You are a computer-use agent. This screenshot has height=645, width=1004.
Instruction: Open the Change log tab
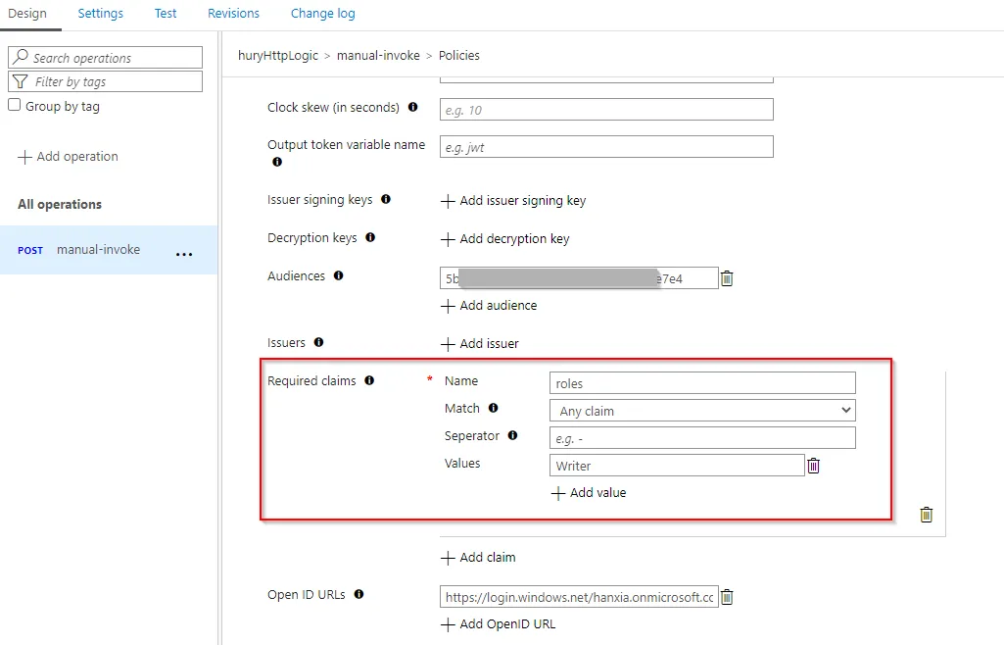pyautogui.click(x=323, y=14)
